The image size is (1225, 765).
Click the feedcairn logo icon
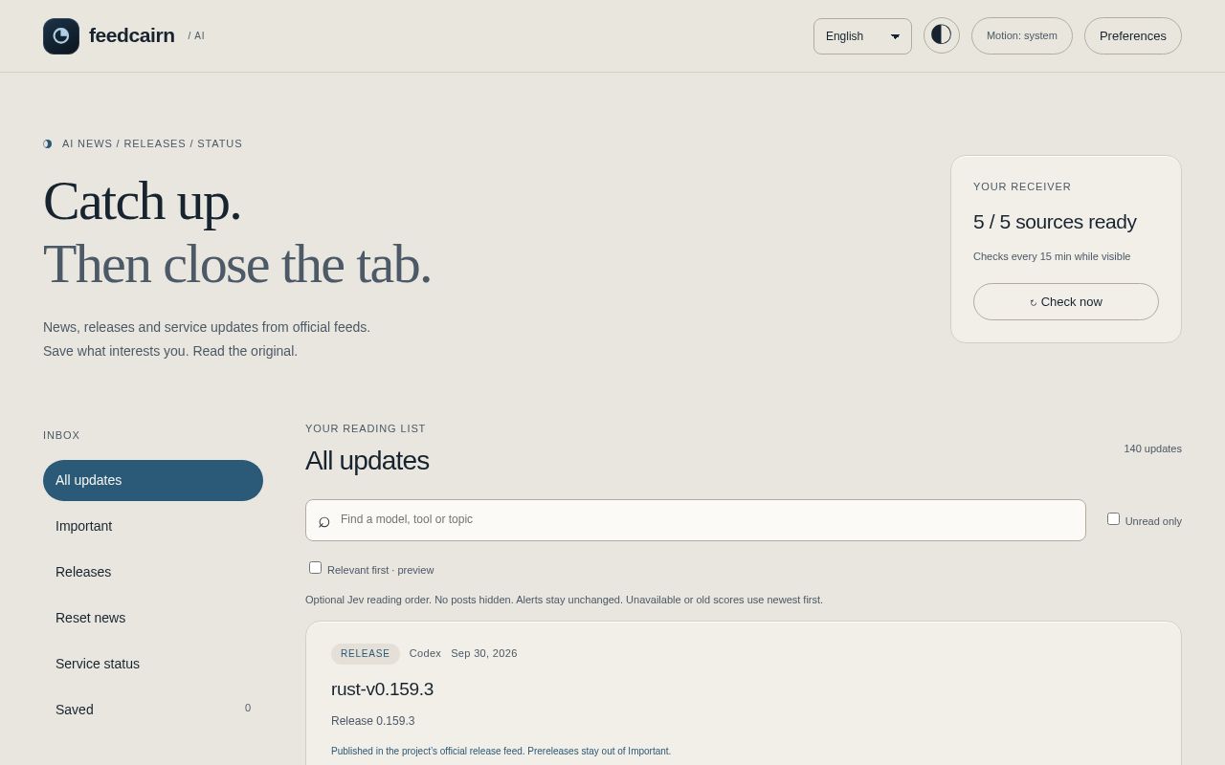pos(61,36)
